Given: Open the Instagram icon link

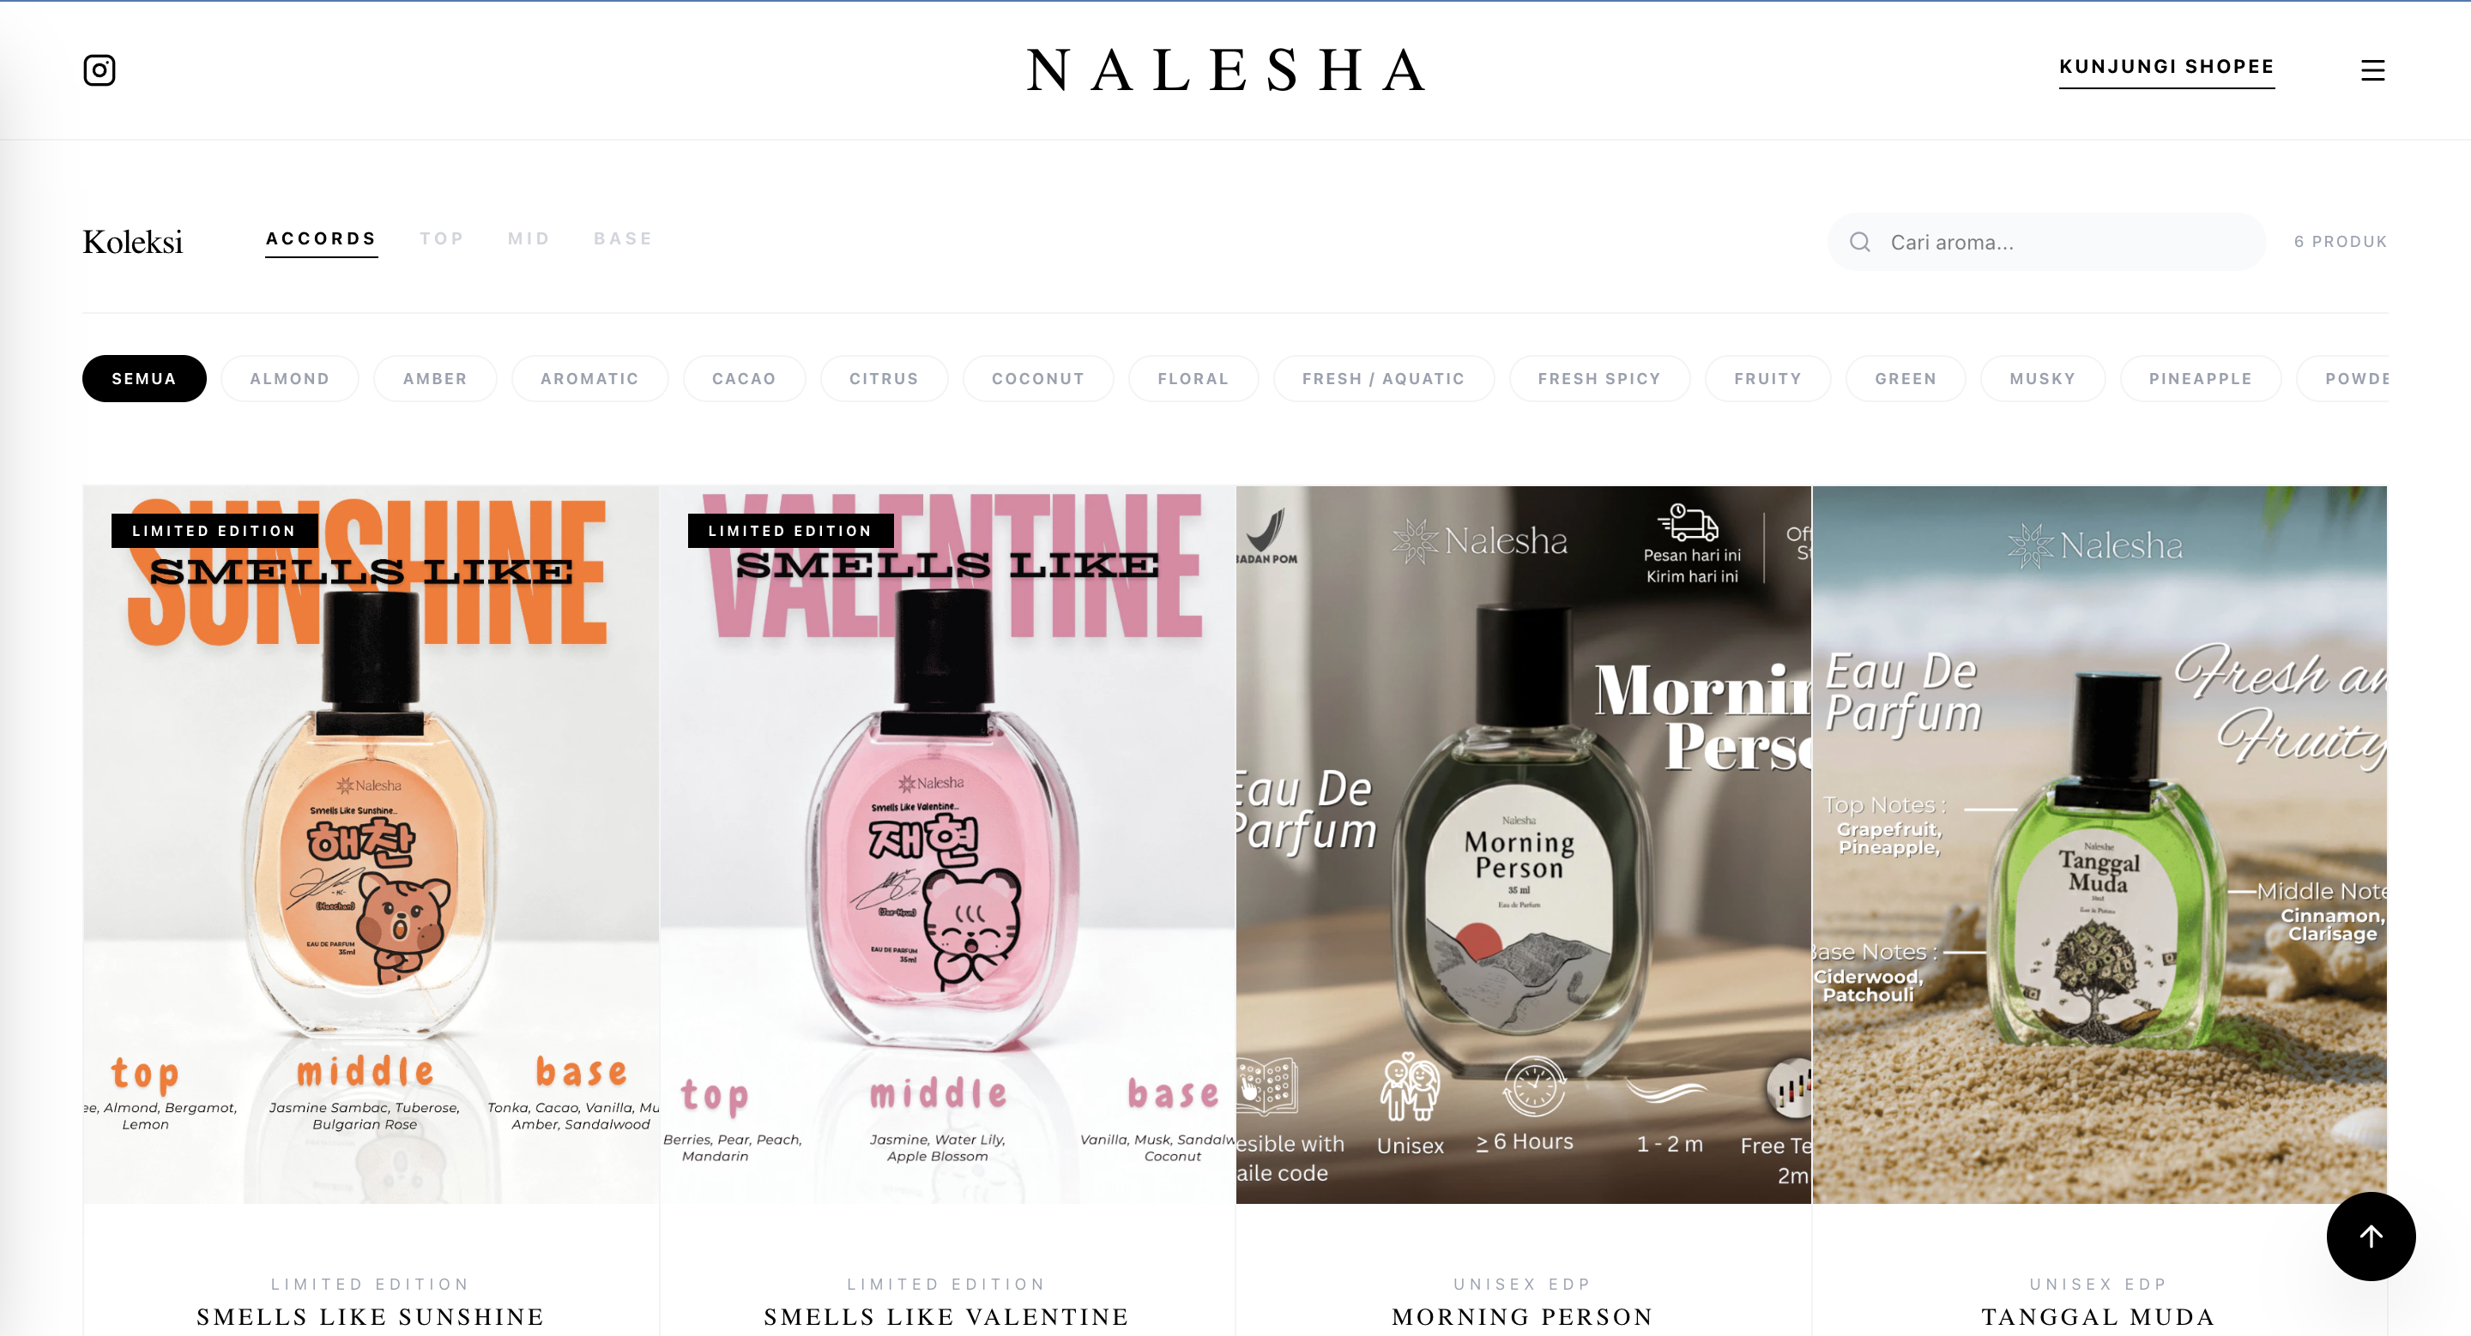Looking at the screenshot, I should pos(100,70).
